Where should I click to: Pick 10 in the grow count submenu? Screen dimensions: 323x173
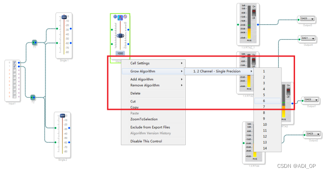click(267, 124)
